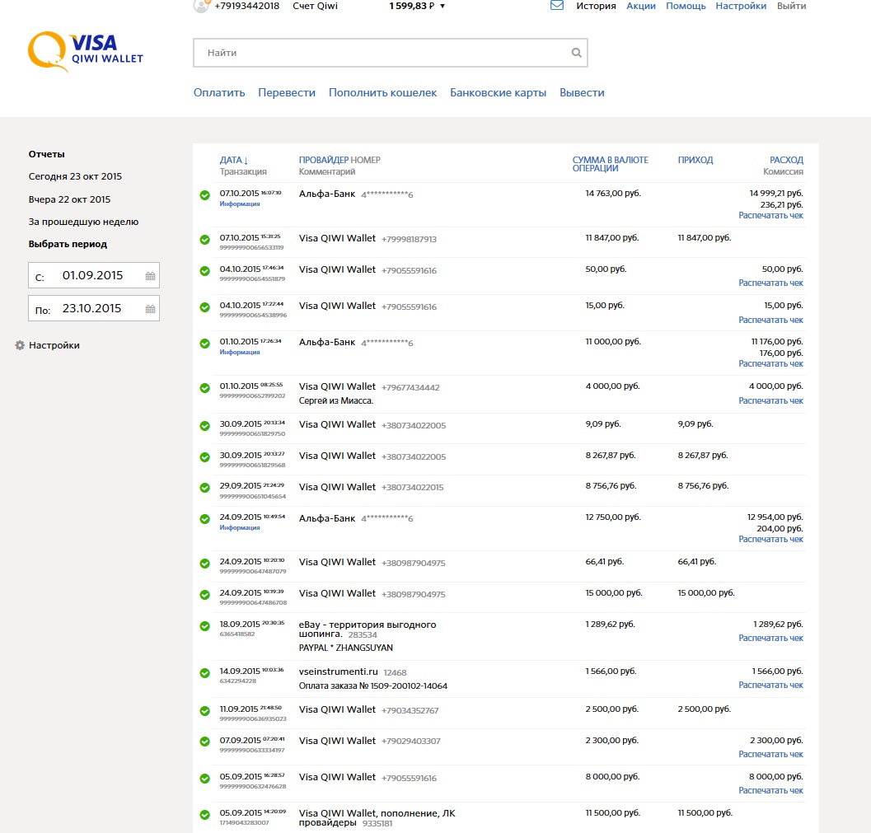Click the user avatar icon beside phone number
The image size is (871, 833).
pyautogui.click(x=200, y=6)
